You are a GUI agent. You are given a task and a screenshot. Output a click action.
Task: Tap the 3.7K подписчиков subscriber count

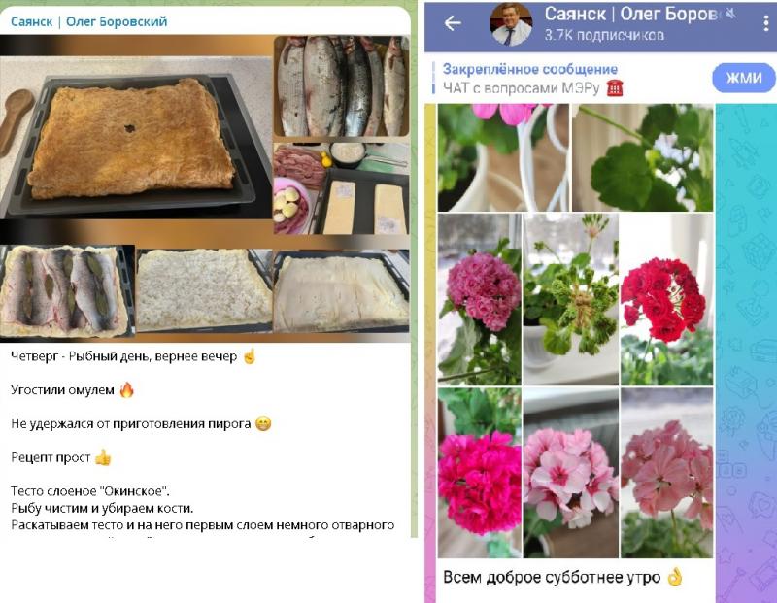pos(604,35)
